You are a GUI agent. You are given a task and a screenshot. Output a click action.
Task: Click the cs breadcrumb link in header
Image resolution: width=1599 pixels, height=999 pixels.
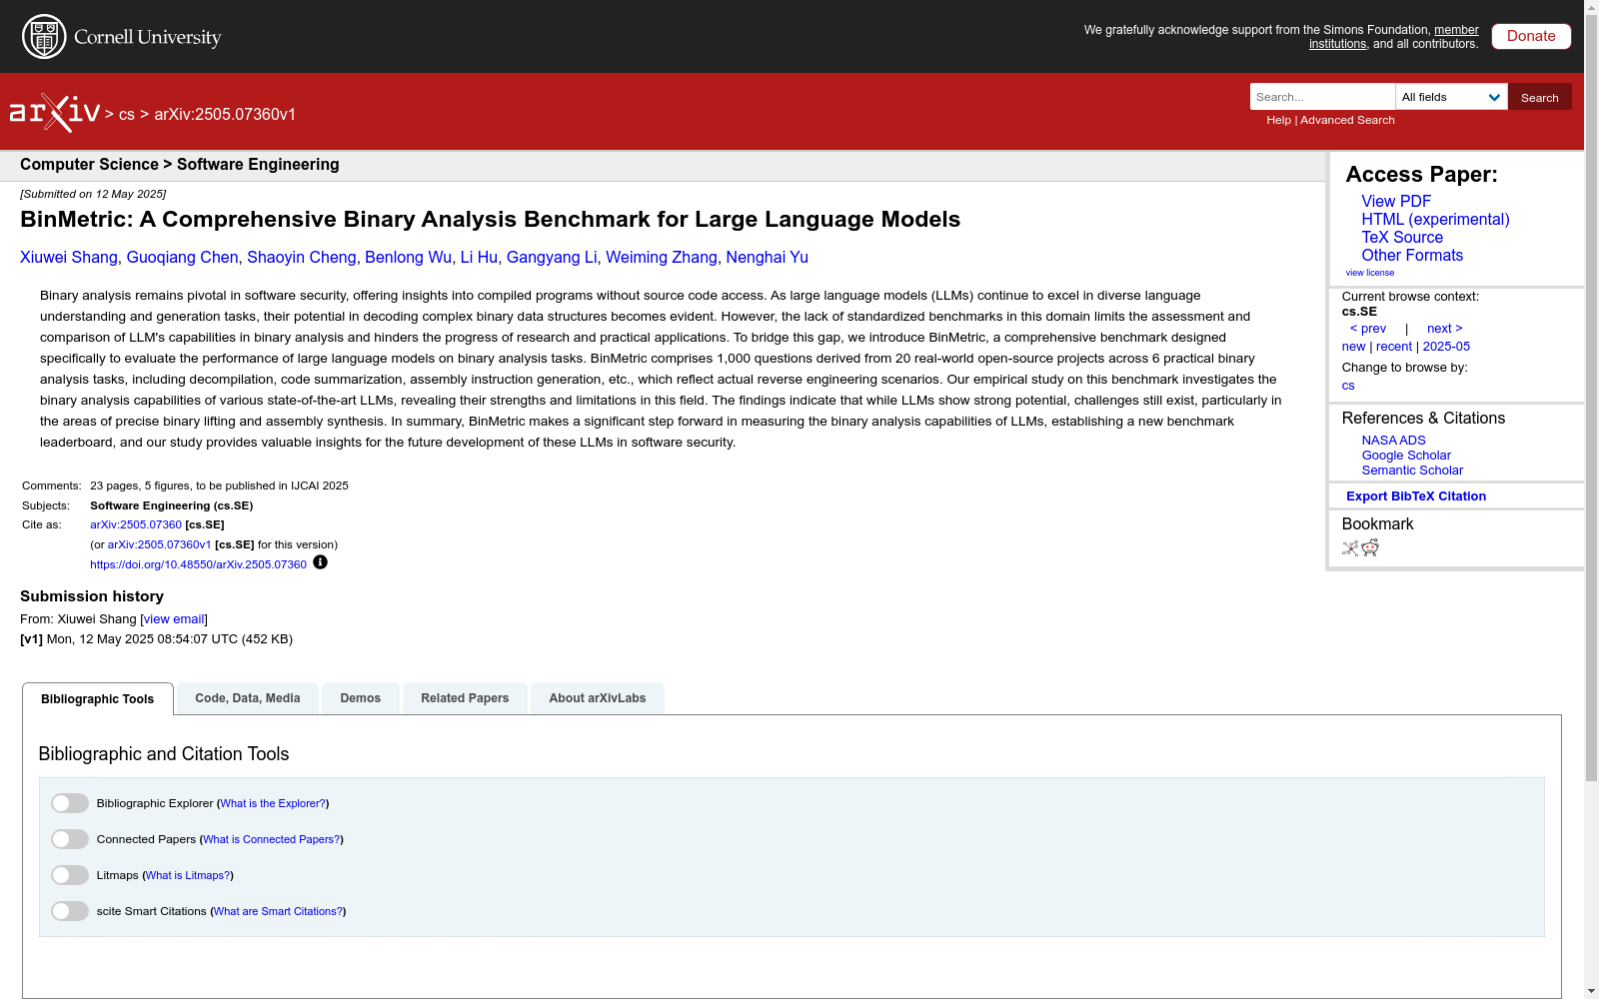coord(127,115)
